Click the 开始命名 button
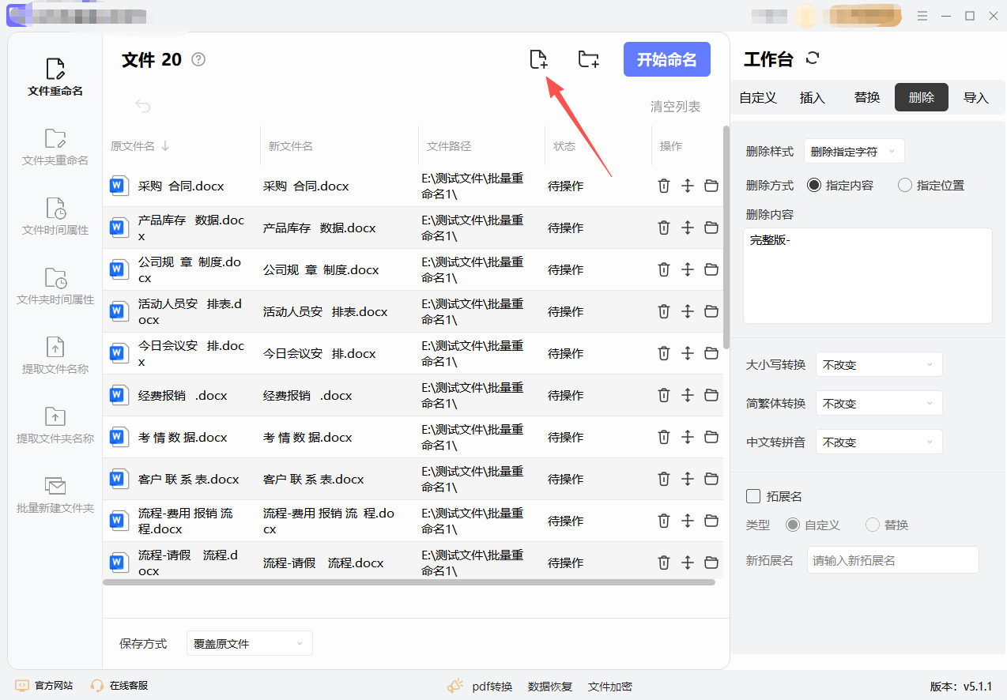 (666, 59)
